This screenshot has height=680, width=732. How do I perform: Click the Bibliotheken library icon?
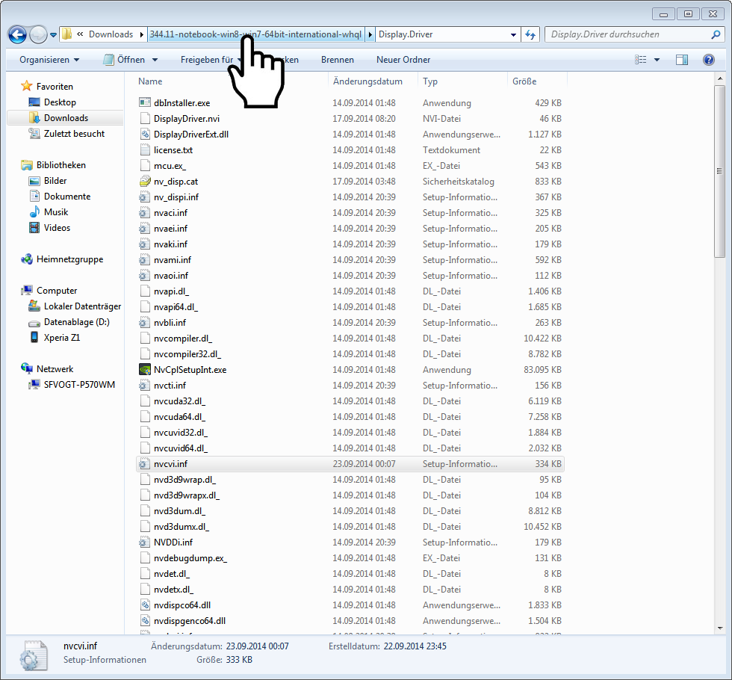click(x=27, y=165)
